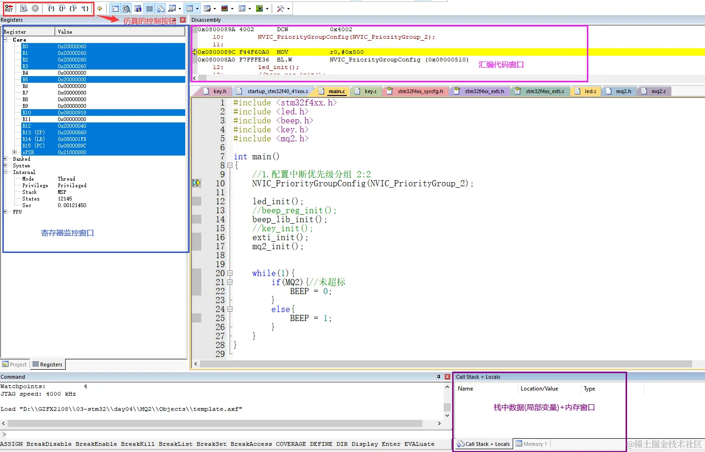The width and height of the screenshot is (705, 452).
Task: Click the System Viewer windows icon
Action: [x=259, y=9]
